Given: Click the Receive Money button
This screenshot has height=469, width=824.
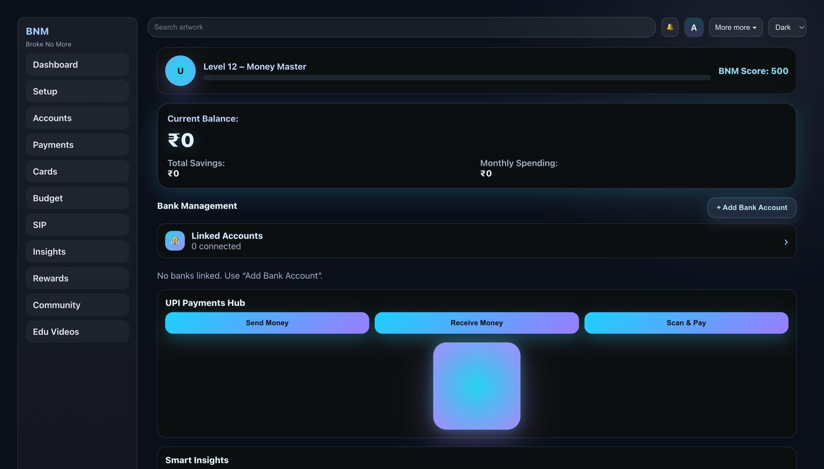Looking at the screenshot, I should click(x=476, y=323).
